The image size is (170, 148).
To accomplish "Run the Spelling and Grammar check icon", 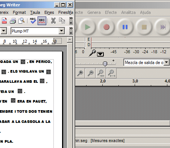I will tap(33, 21).
